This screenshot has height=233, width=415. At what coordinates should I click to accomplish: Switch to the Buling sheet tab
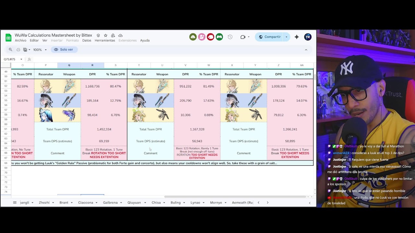pyautogui.click(x=175, y=203)
